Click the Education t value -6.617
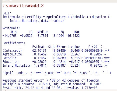 (x=74, y=62)
